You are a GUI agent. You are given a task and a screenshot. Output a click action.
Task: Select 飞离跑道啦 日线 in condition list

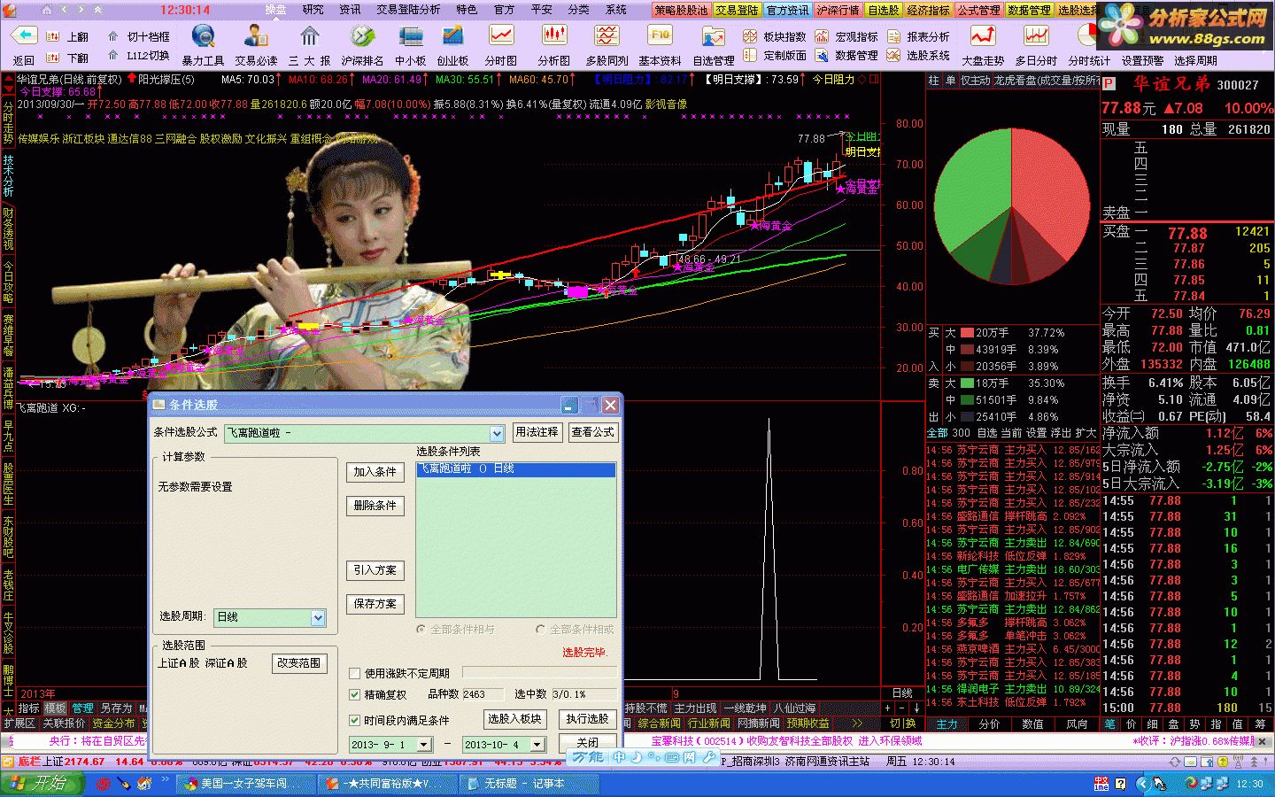point(515,468)
